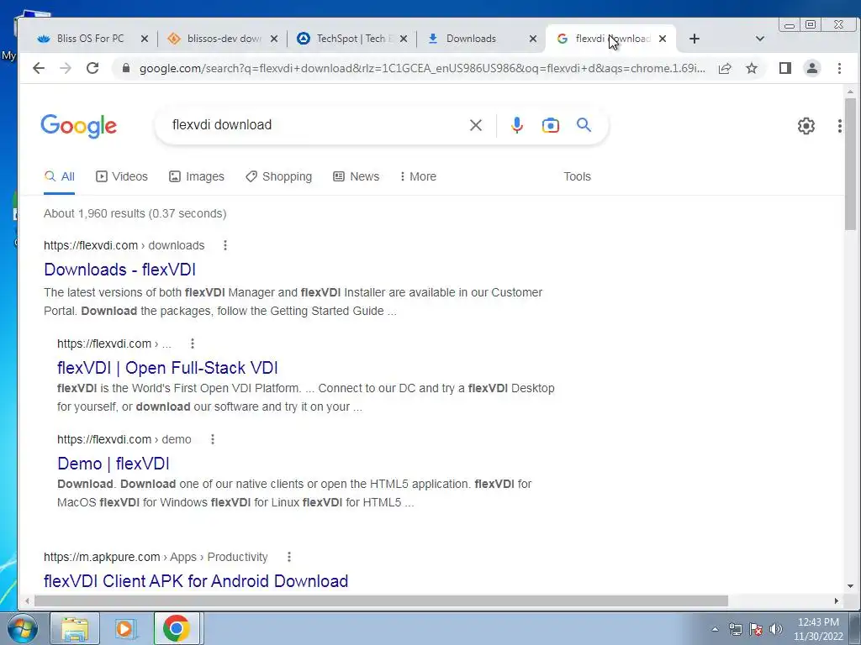
Task: Close the blissos-dev tab
Action: (x=274, y=39)
